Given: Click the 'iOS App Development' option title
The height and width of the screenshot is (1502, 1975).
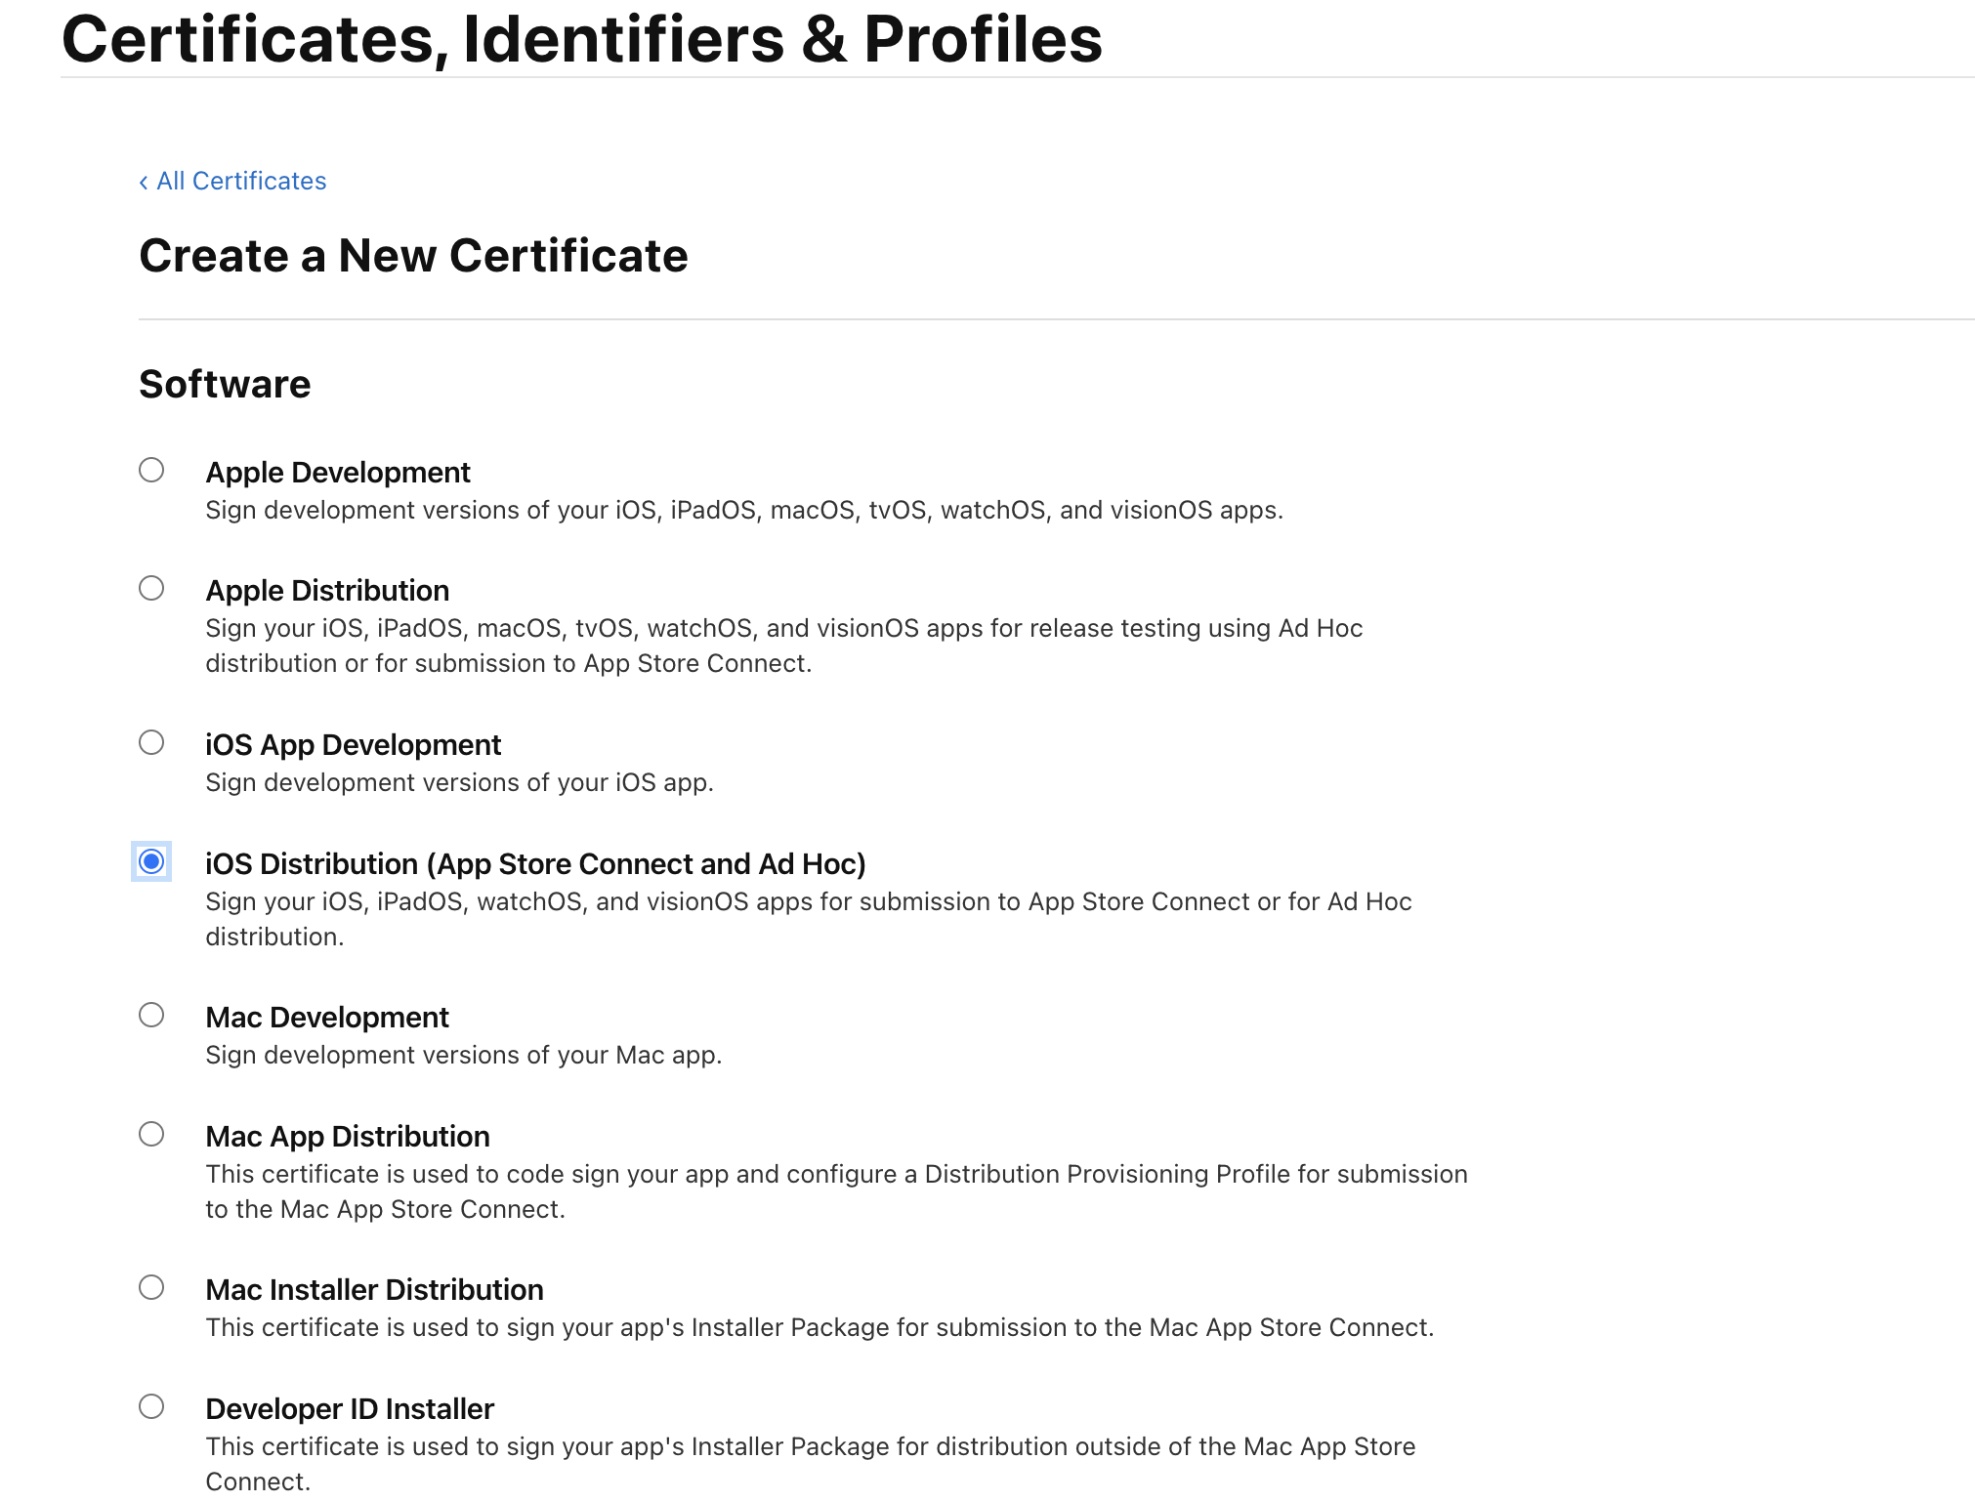Looking at the screenshot, I should click(x=353, y=745).
